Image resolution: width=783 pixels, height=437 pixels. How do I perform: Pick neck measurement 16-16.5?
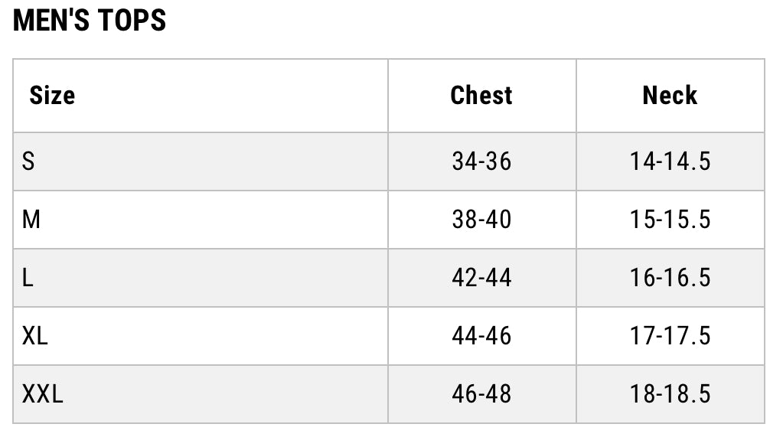click(x=670, y=278)
